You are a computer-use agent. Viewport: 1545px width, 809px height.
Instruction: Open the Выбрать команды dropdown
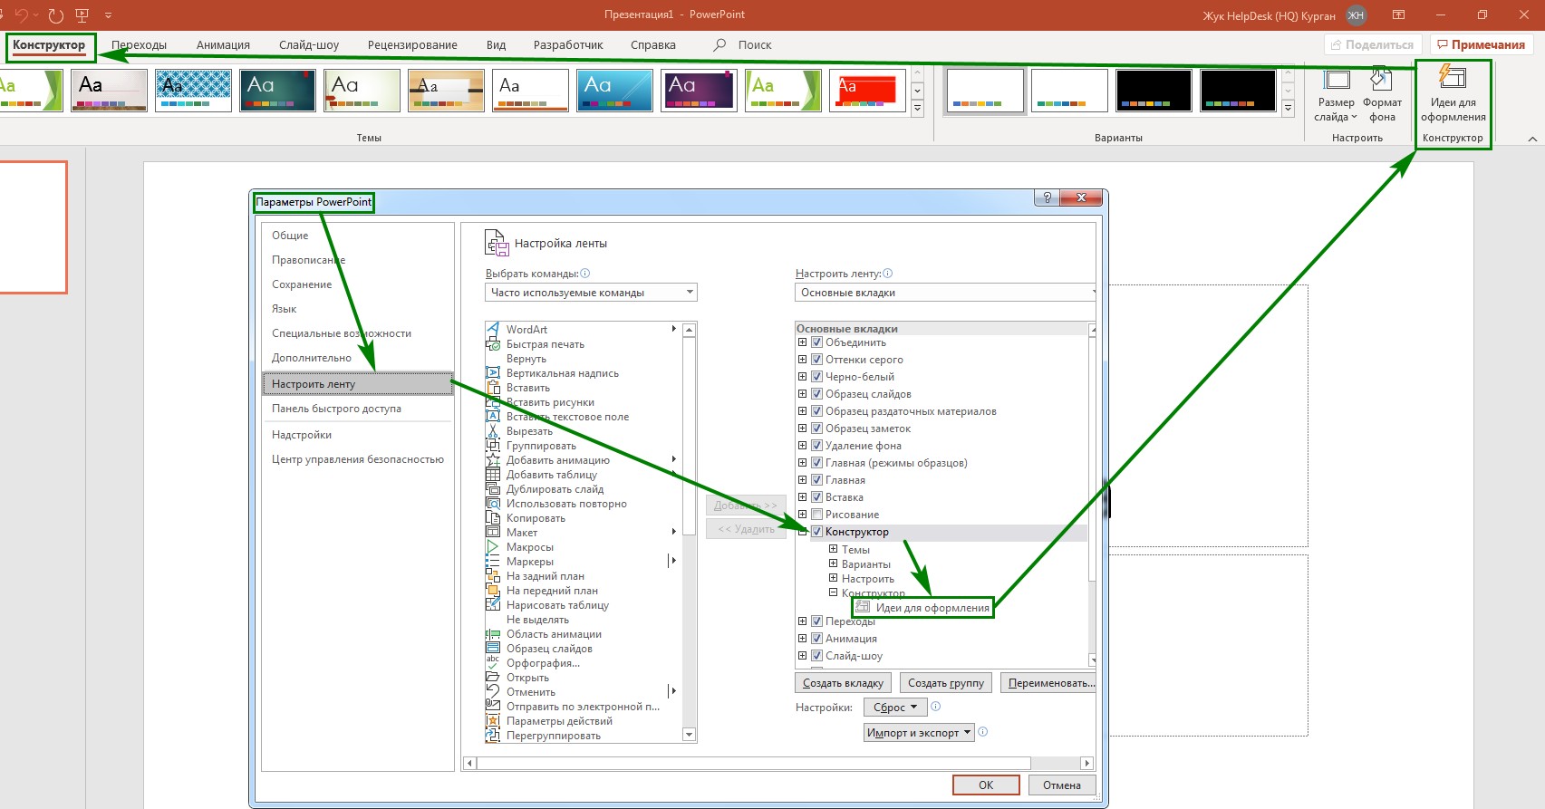(x=591, y=293)
